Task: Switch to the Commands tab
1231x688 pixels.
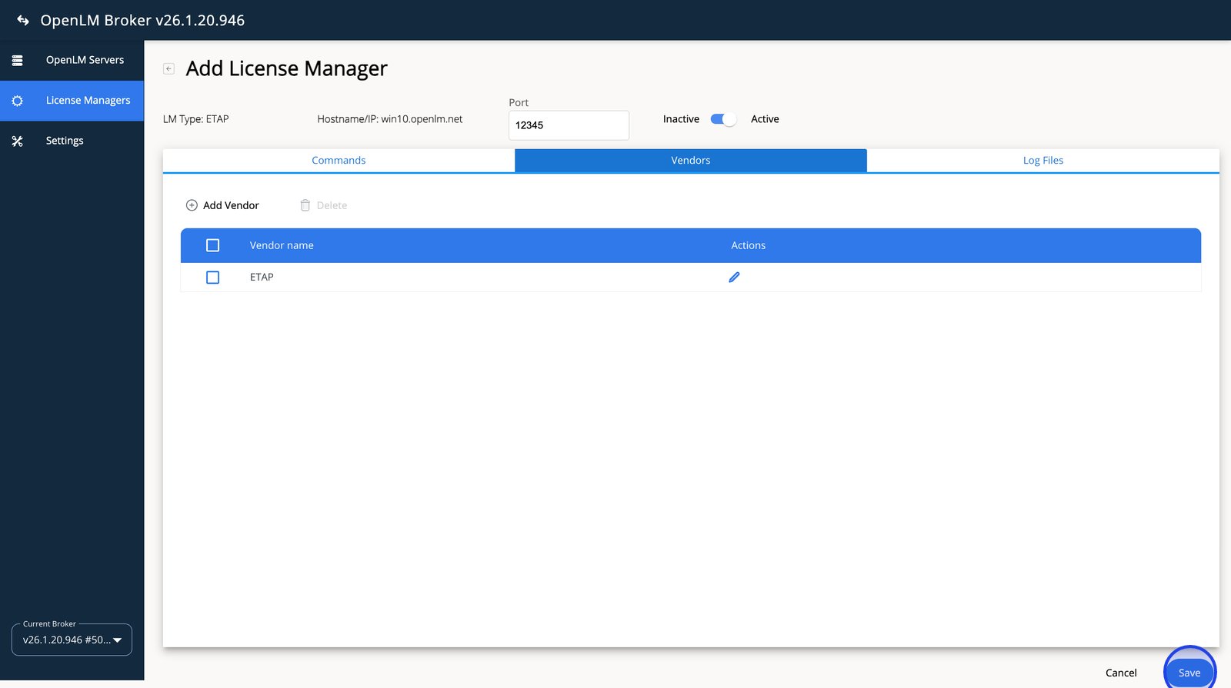Action: click(x=339, y=161)
